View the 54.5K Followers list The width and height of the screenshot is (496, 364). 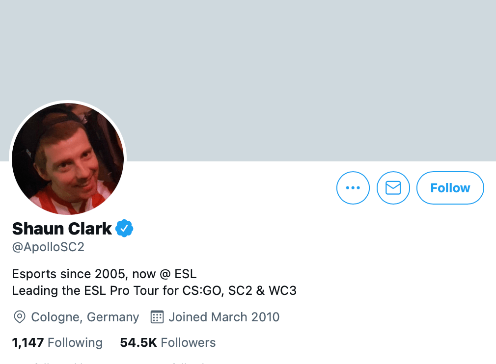click(167, 342)
